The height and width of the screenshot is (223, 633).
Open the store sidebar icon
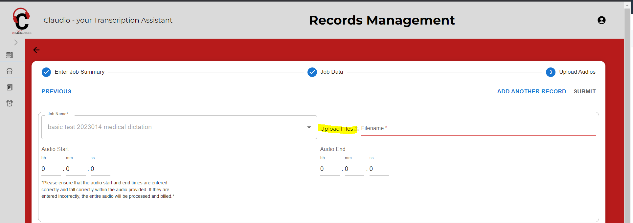point(10,71)
